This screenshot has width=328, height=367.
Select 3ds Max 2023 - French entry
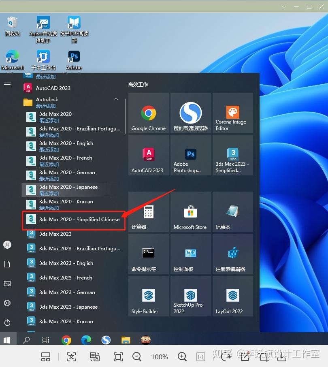(x=73, y=277)
